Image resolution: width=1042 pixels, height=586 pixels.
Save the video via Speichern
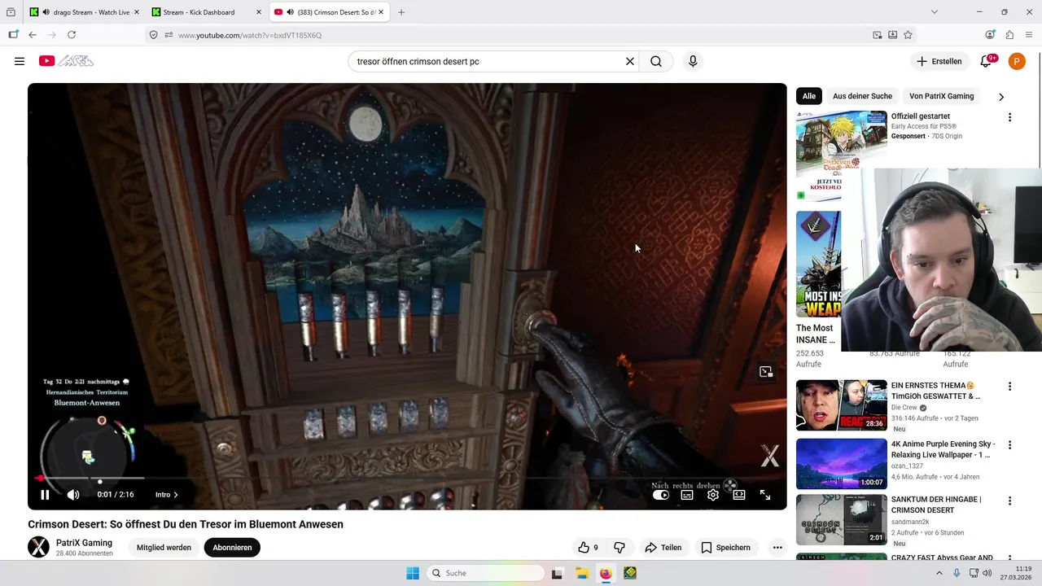725,548
